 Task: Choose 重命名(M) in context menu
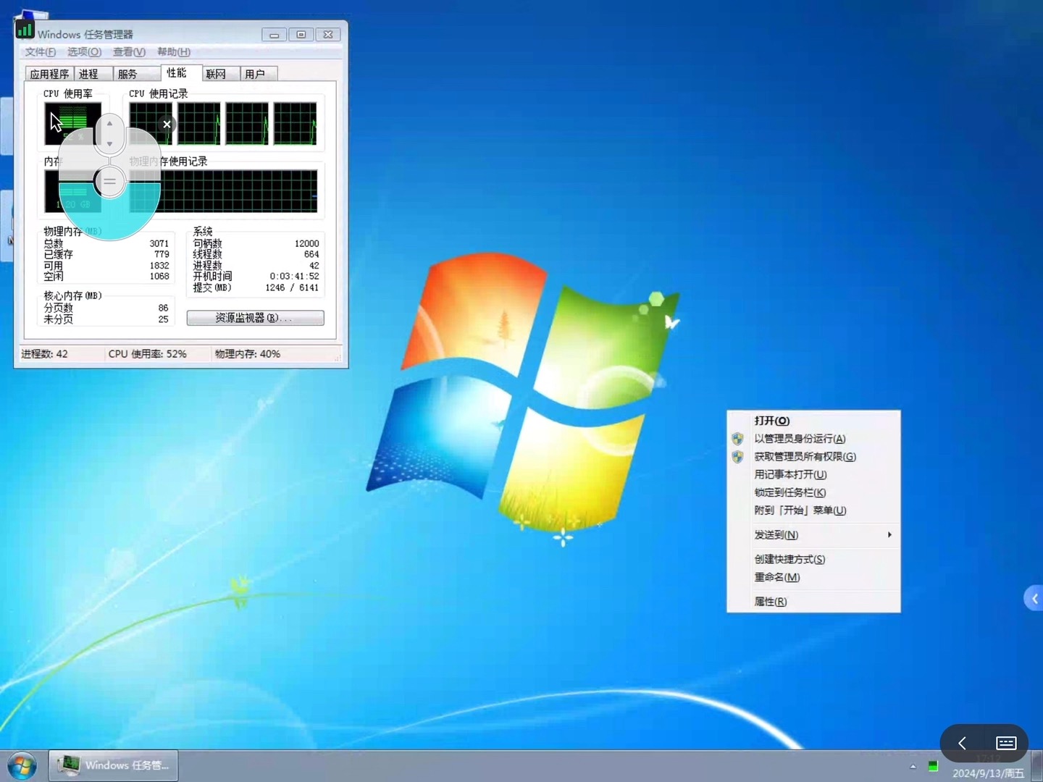tap(813, 577)
